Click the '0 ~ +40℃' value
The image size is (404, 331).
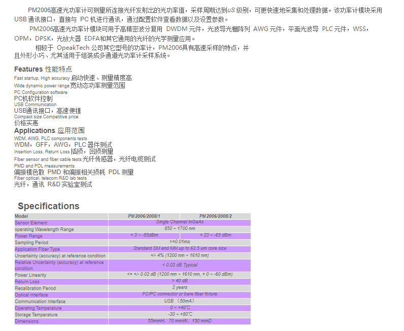click(180, 308)
